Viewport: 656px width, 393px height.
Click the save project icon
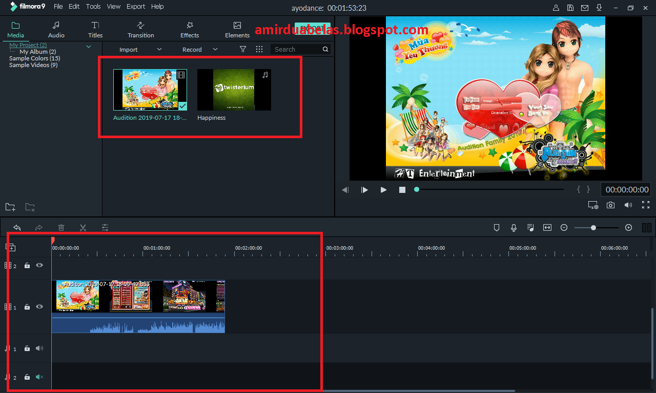(x=570, y=8)
